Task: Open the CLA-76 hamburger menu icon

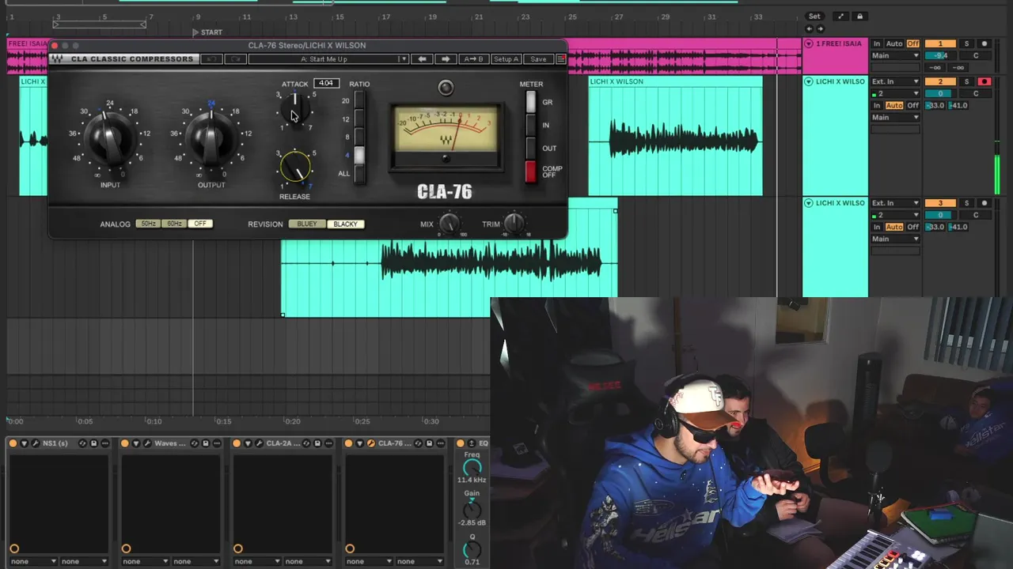Action: (x=561, y=59)
